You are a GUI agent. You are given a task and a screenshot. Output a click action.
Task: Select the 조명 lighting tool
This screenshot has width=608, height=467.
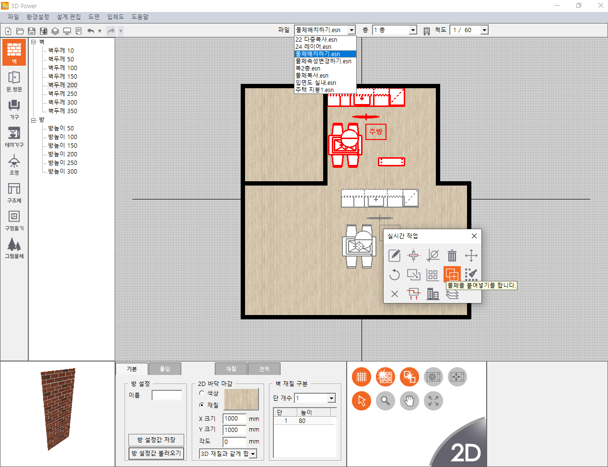[14, 163]
